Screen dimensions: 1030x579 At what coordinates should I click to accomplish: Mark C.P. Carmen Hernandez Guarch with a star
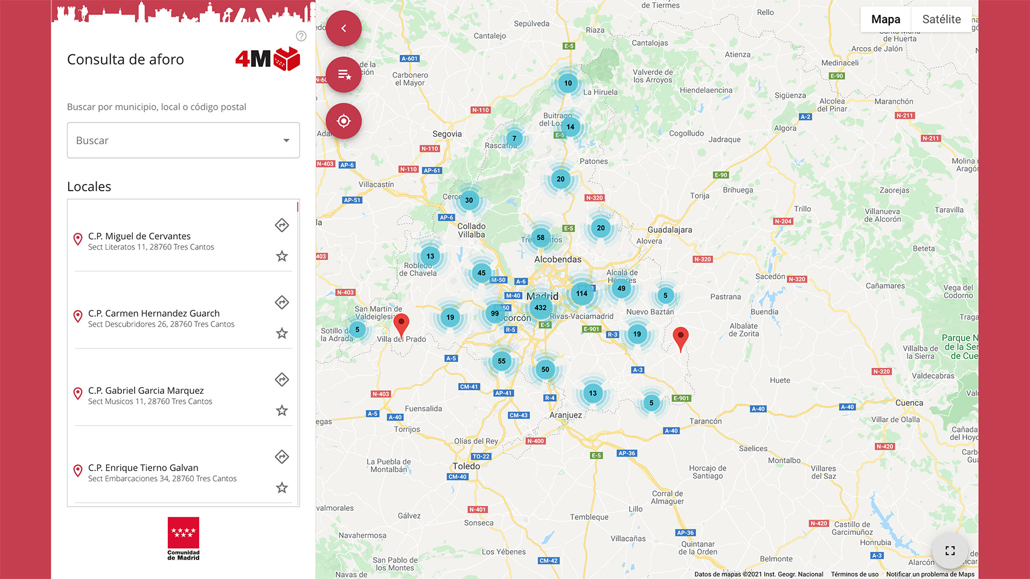[x=281, y=333]
